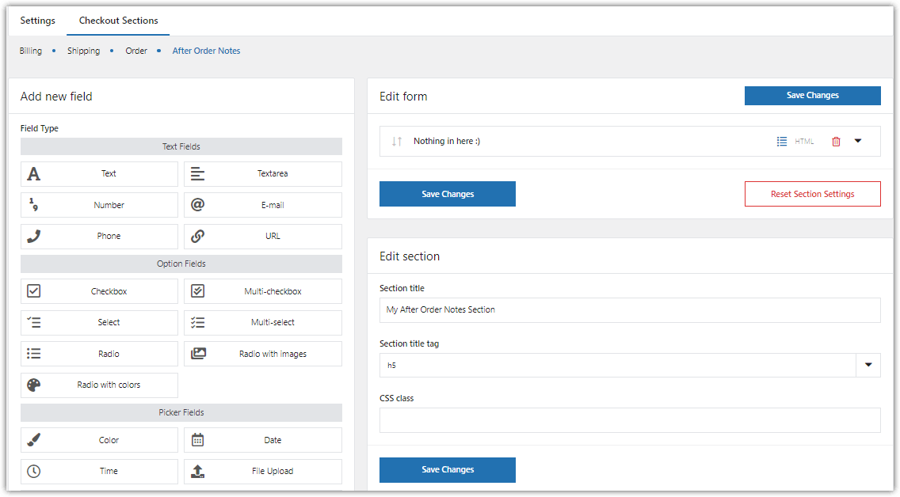Click the File Upload arrow icon

(x=197, y=471)
